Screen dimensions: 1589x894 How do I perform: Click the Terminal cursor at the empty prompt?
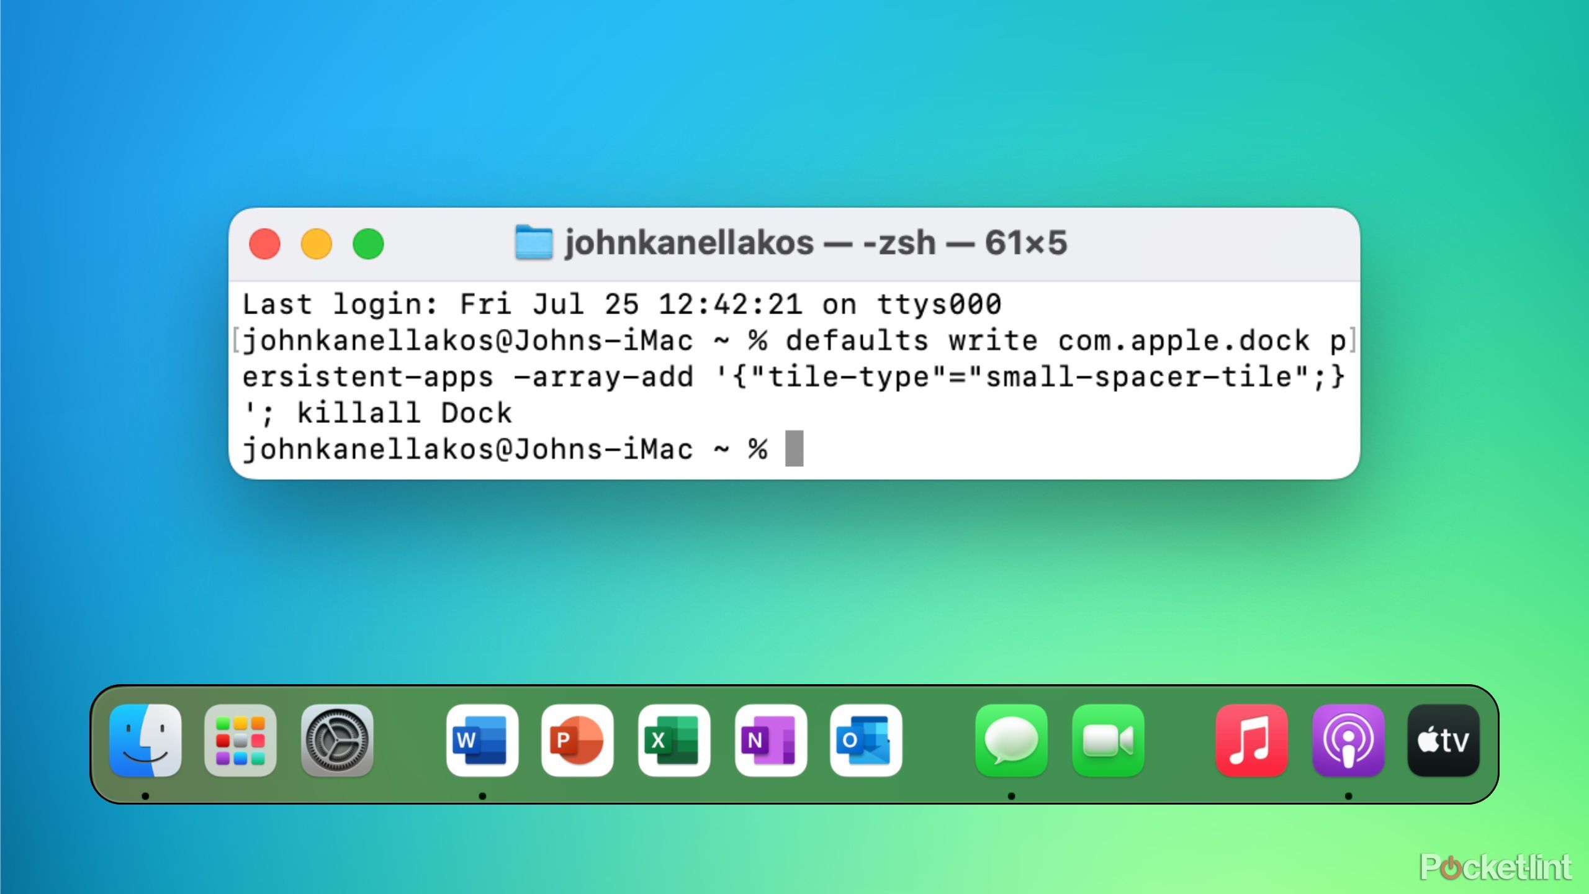(794, 448)
